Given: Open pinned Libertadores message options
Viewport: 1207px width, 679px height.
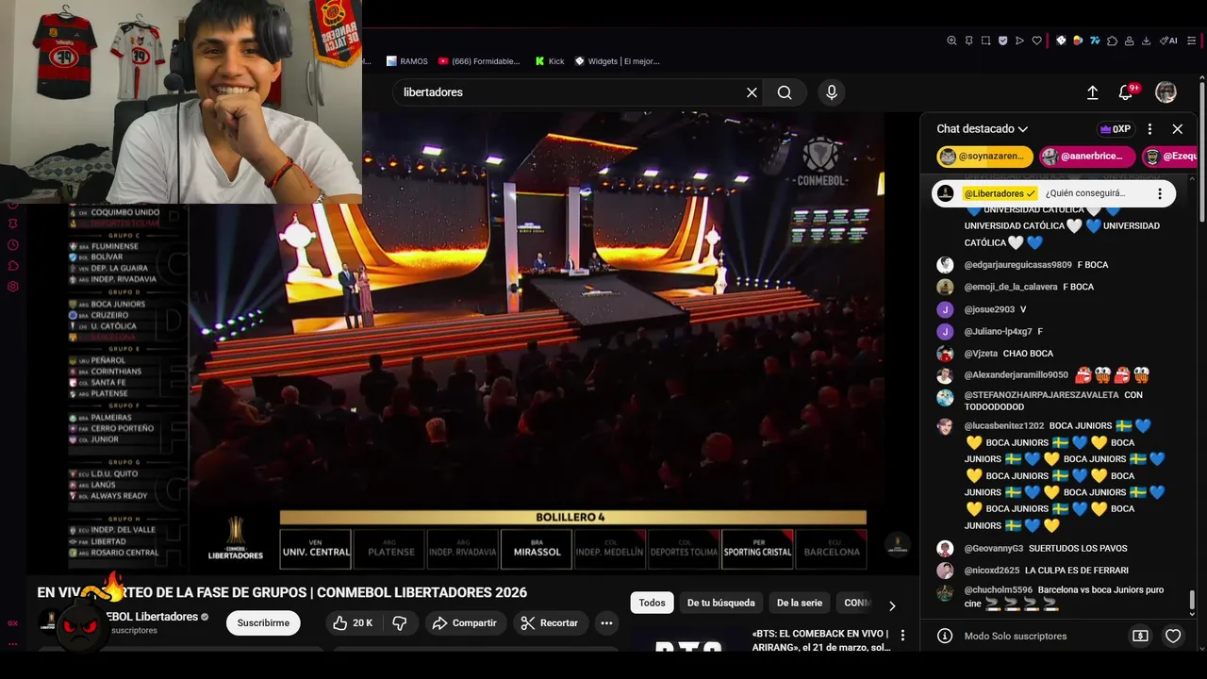Looking at the screenshot, I should point(1160,193).
